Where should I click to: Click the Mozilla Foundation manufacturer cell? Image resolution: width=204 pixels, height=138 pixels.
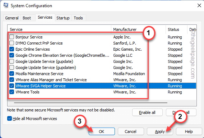tap(129, 74)
